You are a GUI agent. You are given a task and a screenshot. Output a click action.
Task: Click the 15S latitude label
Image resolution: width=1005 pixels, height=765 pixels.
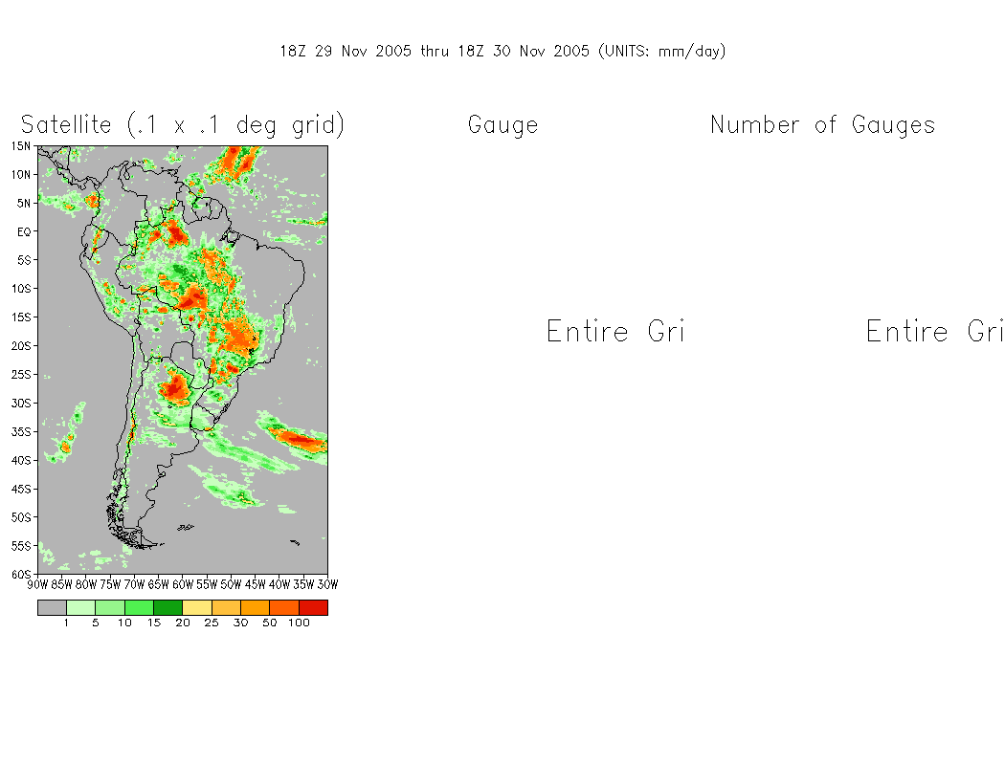coord(20,317)
